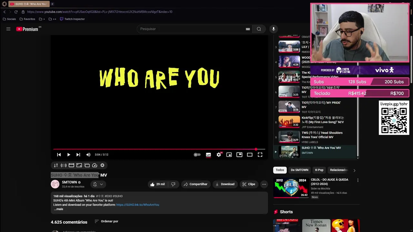Screen dimensions: 413x232
Task: Click the search magnifier button
Action: tap(259, 29)
